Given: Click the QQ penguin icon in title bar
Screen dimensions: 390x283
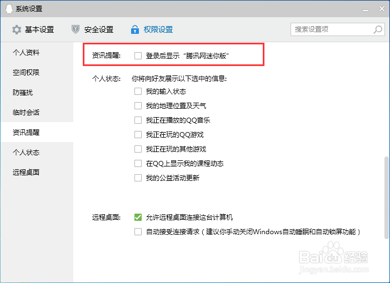Looking at the screenshot, I should coord(9,9).
